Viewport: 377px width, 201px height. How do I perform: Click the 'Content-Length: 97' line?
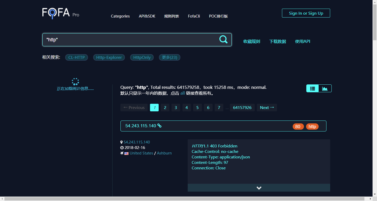coord(210,162)
